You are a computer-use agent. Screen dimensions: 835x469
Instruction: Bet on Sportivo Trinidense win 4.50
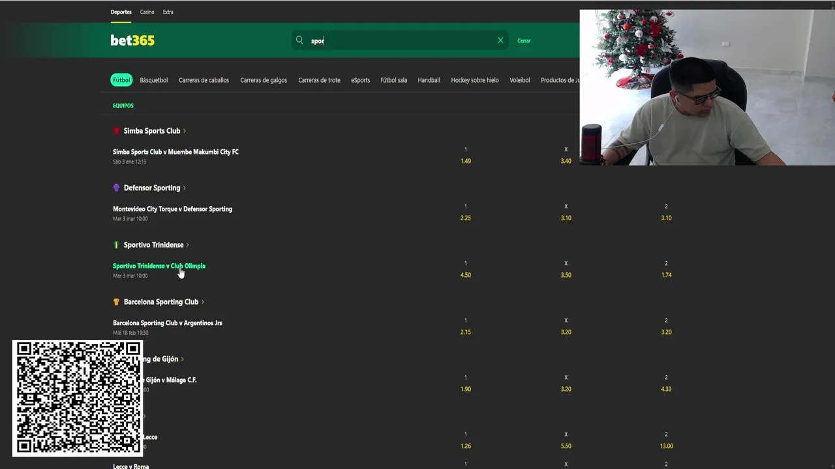tap(466, 275)
